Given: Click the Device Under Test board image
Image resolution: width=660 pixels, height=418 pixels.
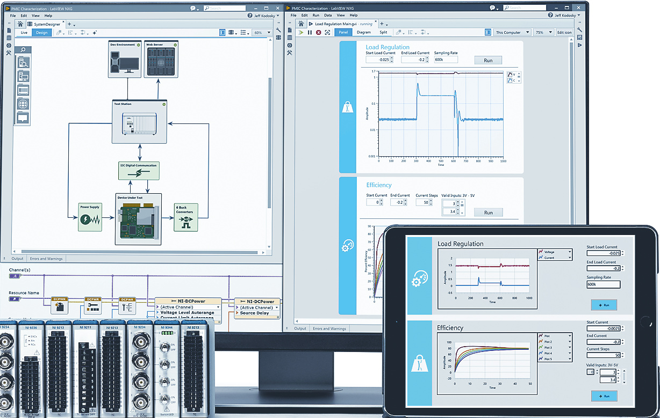Looking at the screenshot, I should click(x=139, y=222).
